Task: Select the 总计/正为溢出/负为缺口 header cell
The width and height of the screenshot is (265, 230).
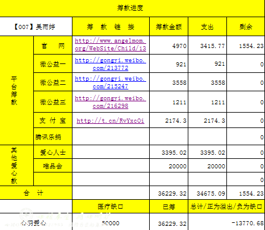Action: click(226, 206)
